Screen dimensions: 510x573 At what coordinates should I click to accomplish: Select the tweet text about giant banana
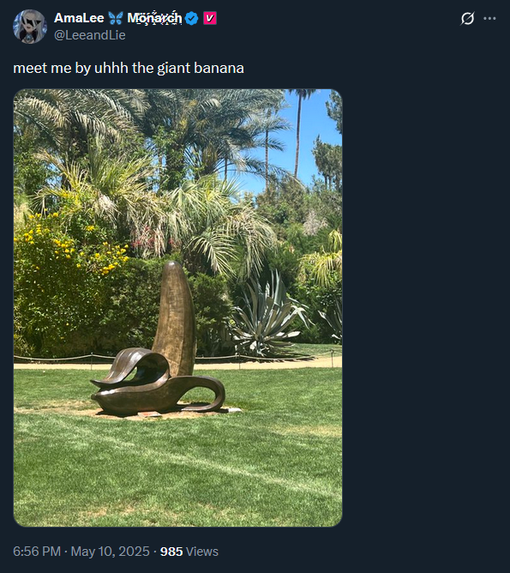[x=129, y=69]
